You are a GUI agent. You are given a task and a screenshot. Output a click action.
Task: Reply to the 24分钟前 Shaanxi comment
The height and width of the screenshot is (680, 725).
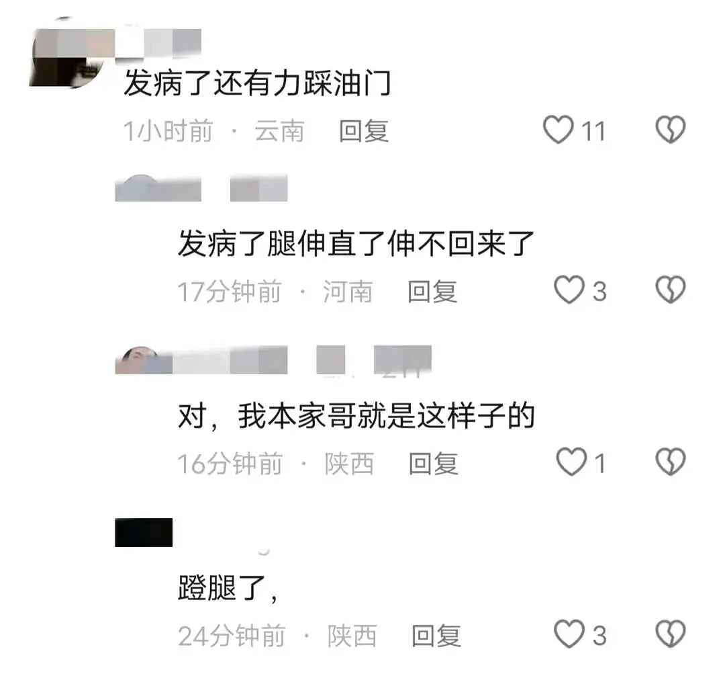(x=436, y=636)
